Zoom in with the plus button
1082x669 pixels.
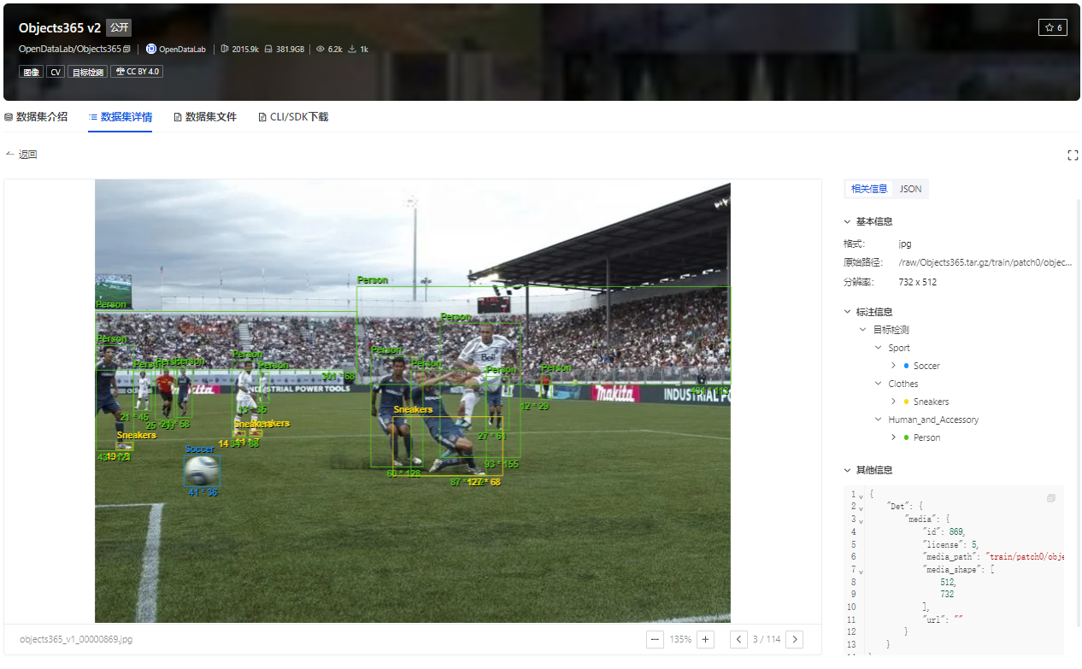coord(706,639)
